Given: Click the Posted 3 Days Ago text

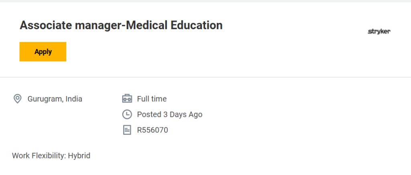Looking at the screenshot, I should (169, 114).
